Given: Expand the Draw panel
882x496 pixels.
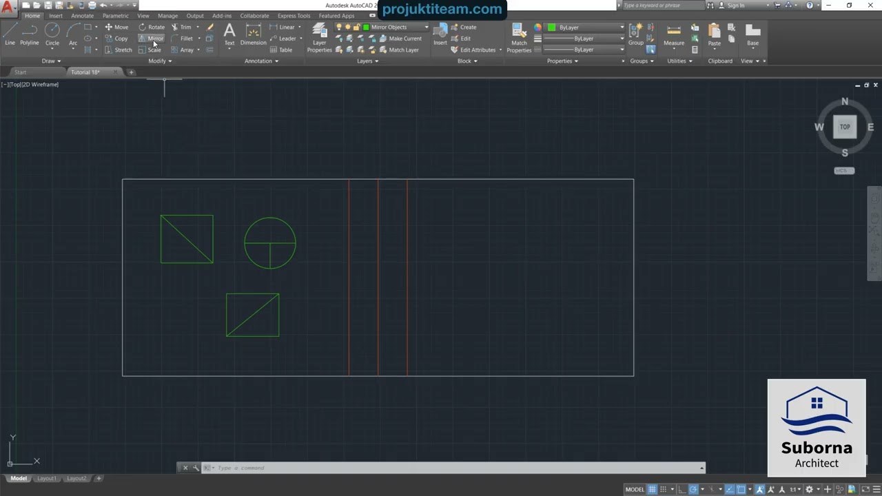Looking at the screenshot, I should pos(51,61).
